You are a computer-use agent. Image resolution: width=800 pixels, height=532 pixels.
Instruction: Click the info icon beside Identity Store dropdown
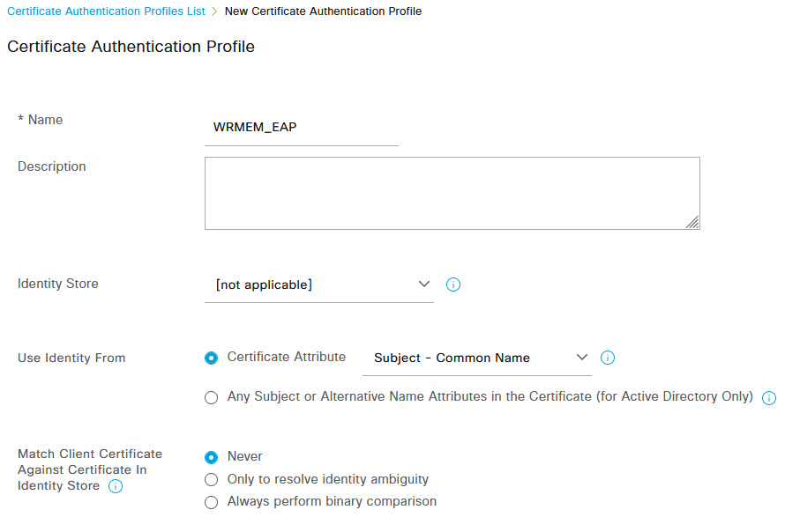click(453, 284)
